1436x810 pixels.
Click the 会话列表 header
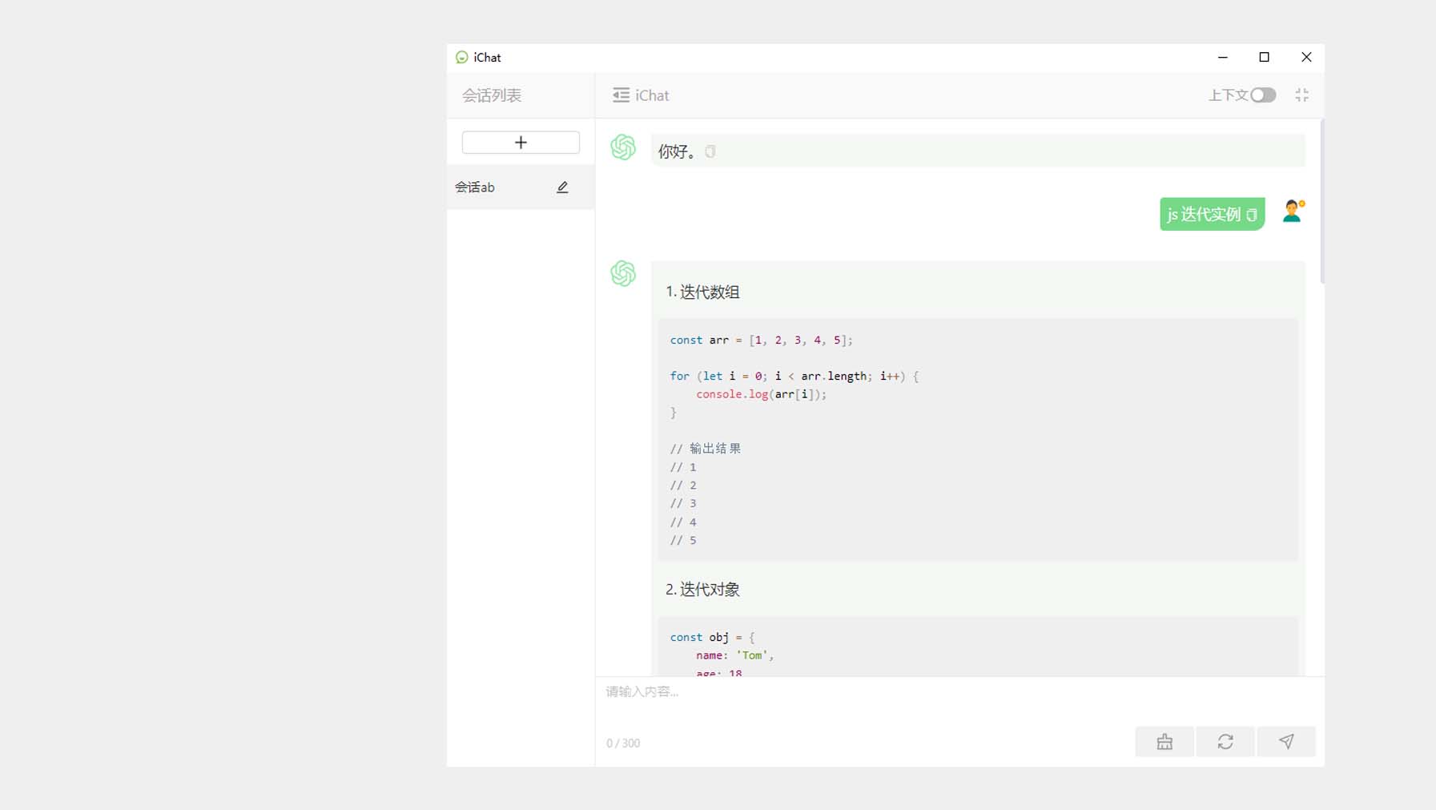(x=492, y=95)
